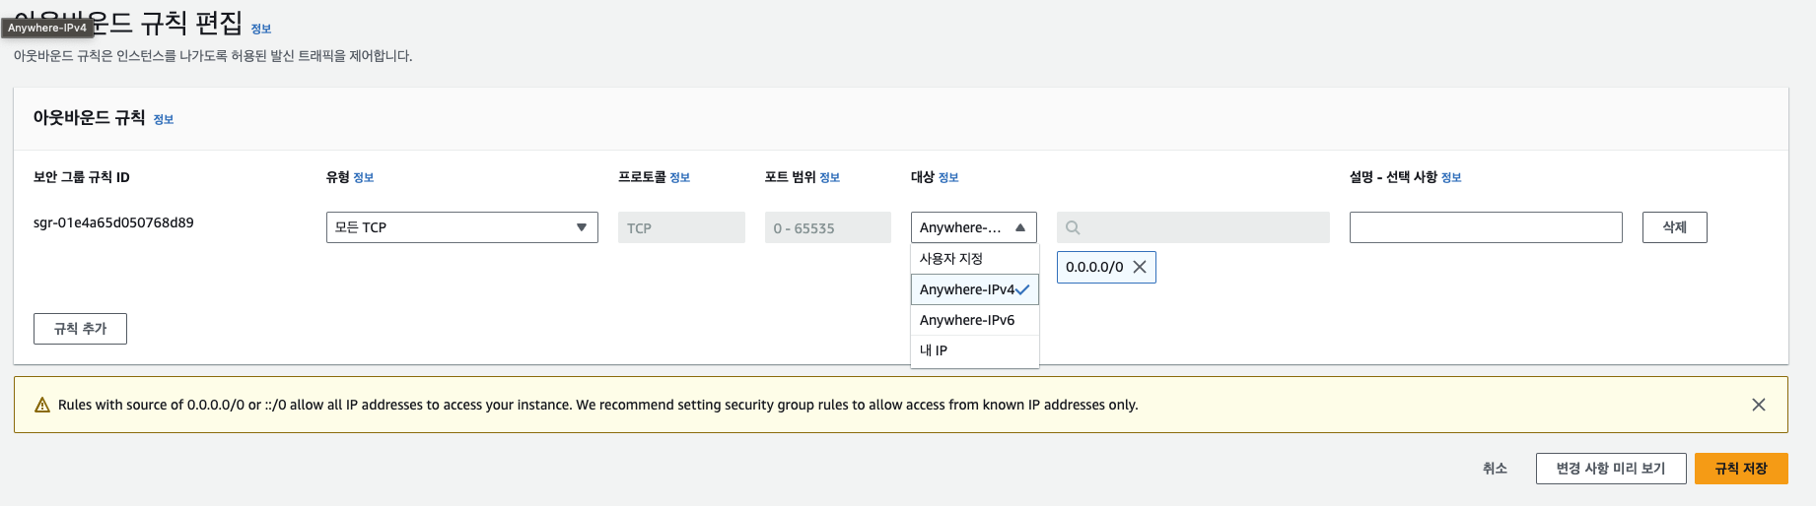Open 정보 link next to 대상 header
Image resolution: width=1816 pixels, height=506 pixels.
pyautogui.click(x=948, y=178)
